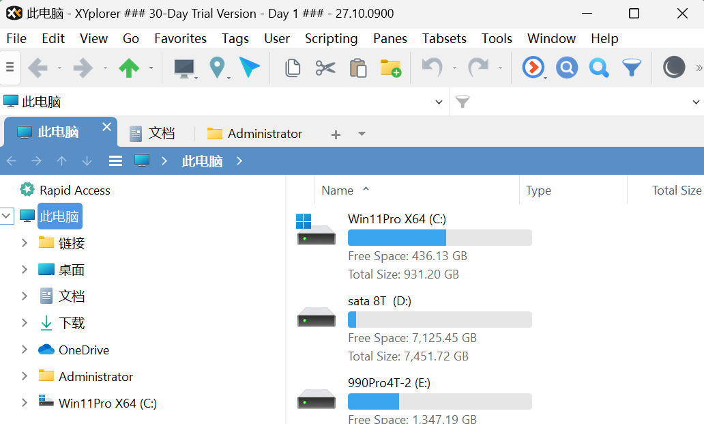Click the Win11Pro X64 (C:) usage bar
Viewport: 704px width, 424px height.
(x=439, y=238)
